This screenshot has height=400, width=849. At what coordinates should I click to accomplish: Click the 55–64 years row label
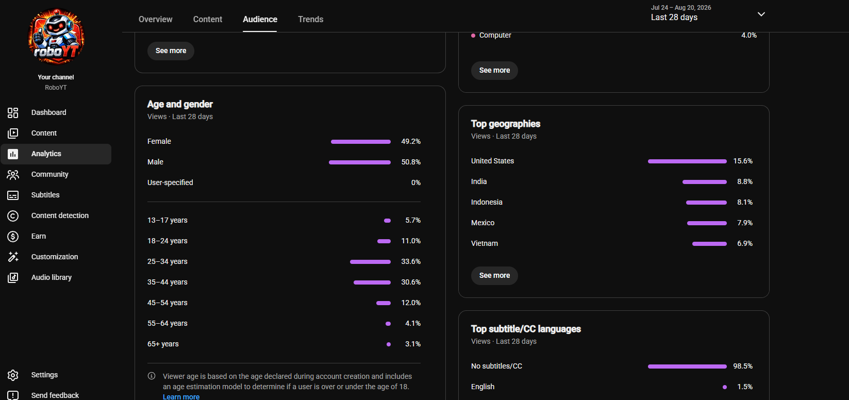pyautogui.click(x=168, y=323)
